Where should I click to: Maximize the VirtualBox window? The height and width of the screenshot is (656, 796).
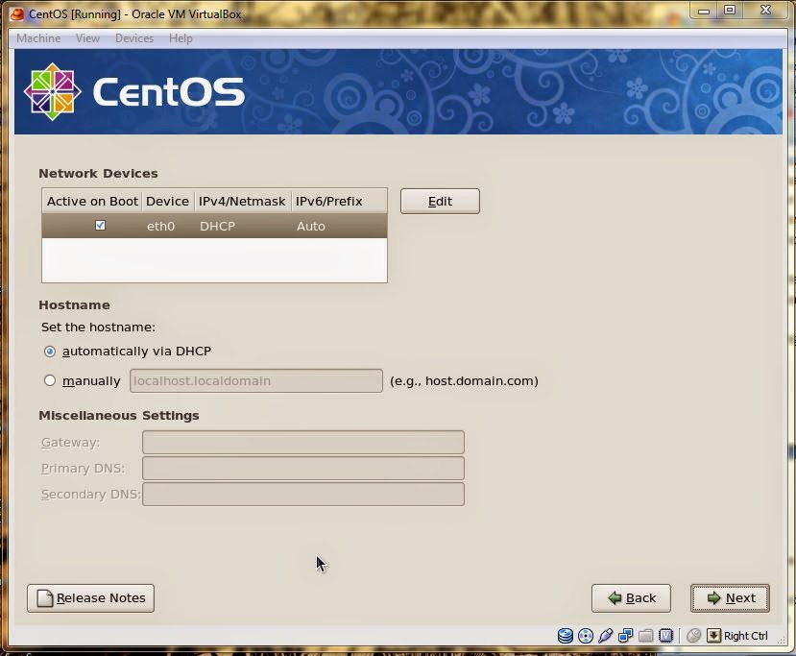tap(730, 11)
